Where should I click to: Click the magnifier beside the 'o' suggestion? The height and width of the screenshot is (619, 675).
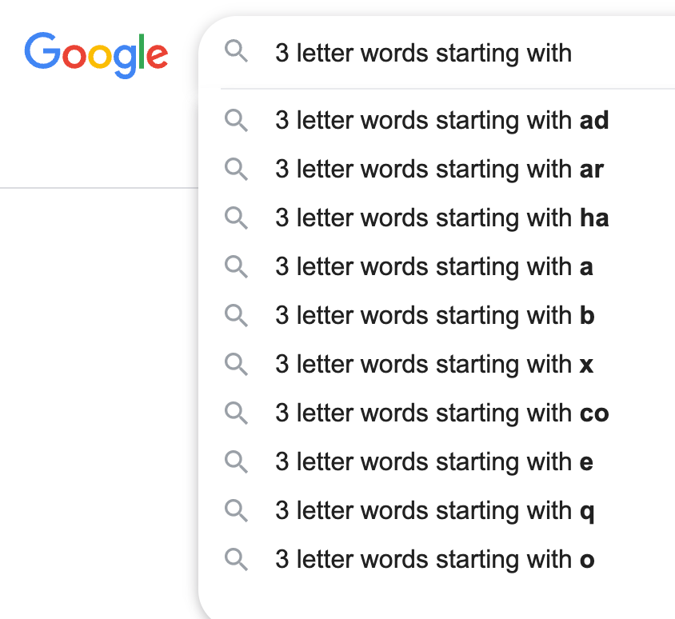236,560
